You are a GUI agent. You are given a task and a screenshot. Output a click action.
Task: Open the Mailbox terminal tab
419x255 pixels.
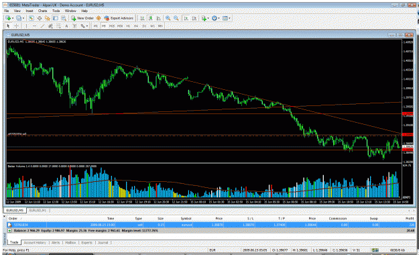70,242
